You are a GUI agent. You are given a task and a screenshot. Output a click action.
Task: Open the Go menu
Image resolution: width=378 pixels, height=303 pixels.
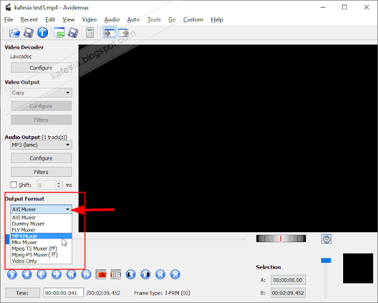tap(172, 19)
